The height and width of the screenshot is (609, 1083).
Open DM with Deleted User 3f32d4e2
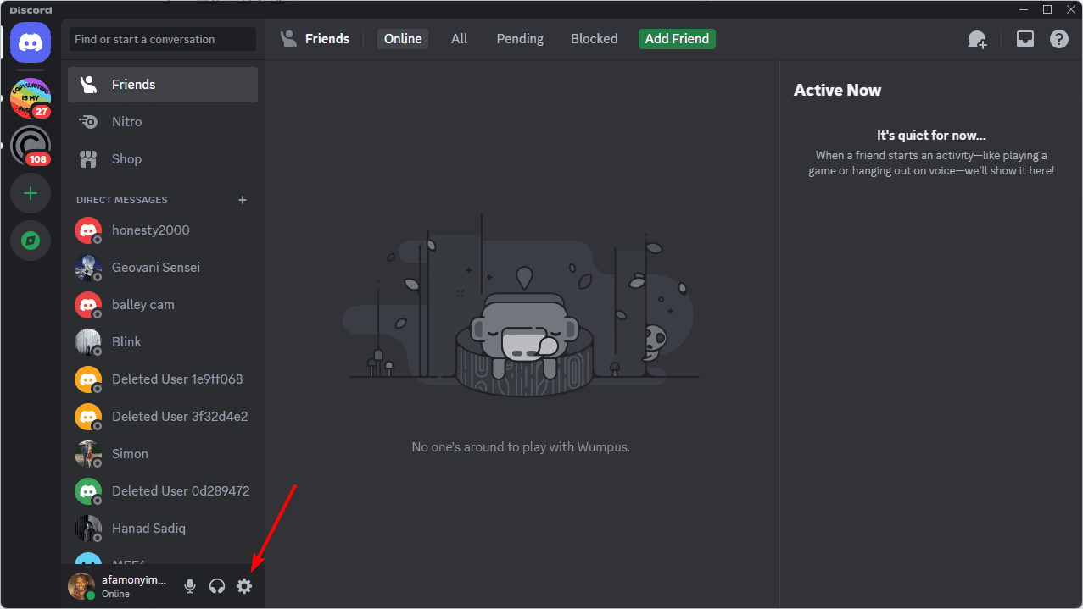(163, 417)
